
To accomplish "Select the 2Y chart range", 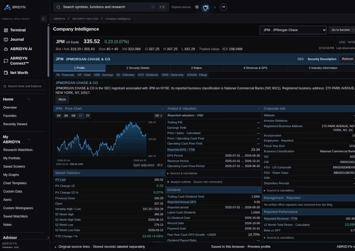I will coord(88,115).
